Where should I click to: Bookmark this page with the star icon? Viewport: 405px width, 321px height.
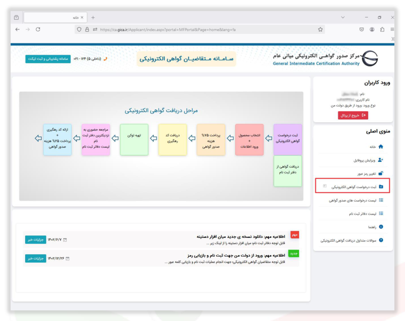point(320,29)
